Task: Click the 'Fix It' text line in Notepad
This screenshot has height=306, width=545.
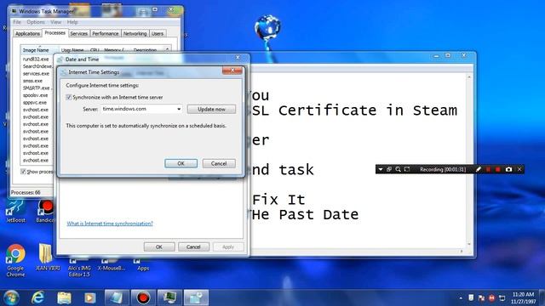Action: click(278, 200)
